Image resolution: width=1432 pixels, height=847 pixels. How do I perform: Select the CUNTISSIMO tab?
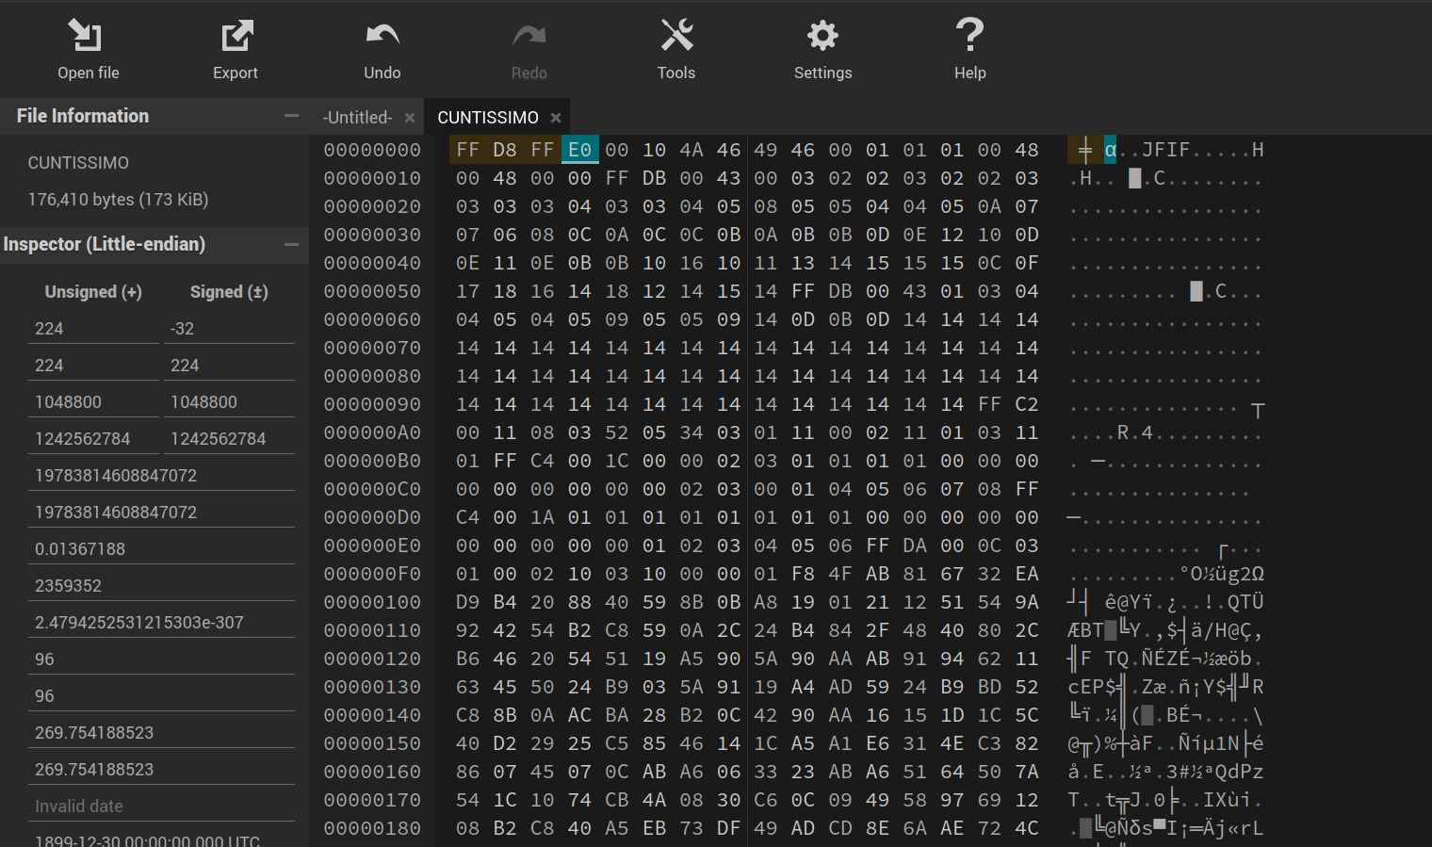tap(487, 118)
